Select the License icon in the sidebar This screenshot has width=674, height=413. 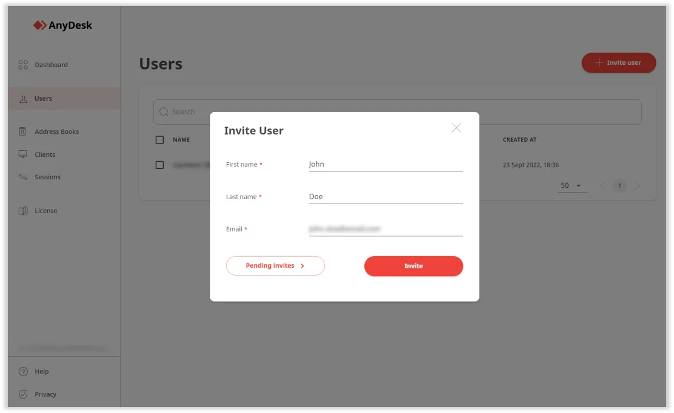pyautogui.click(x=23, y=211)
